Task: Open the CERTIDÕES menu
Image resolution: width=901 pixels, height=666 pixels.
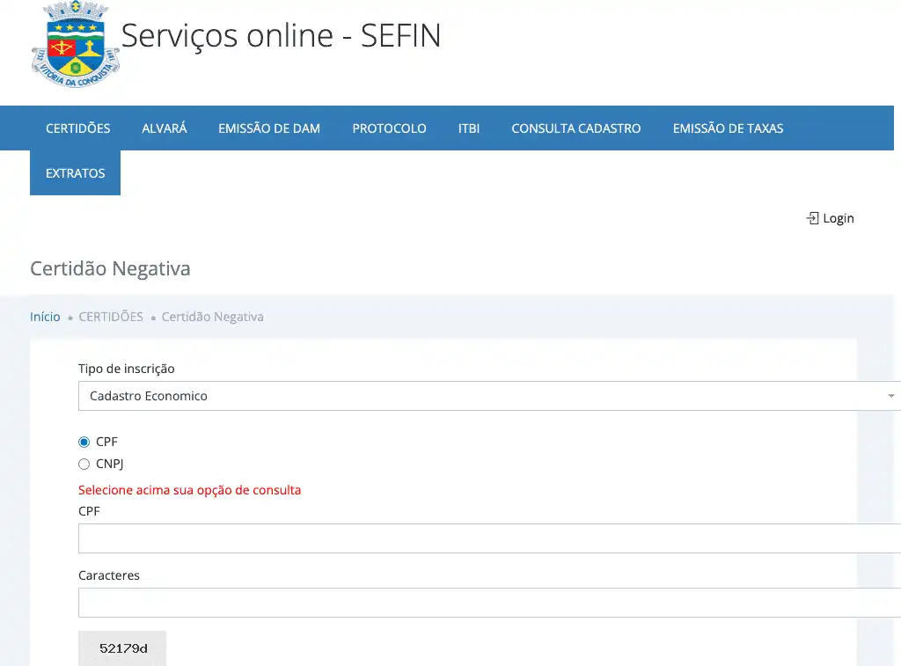Action: pos(78,128)
